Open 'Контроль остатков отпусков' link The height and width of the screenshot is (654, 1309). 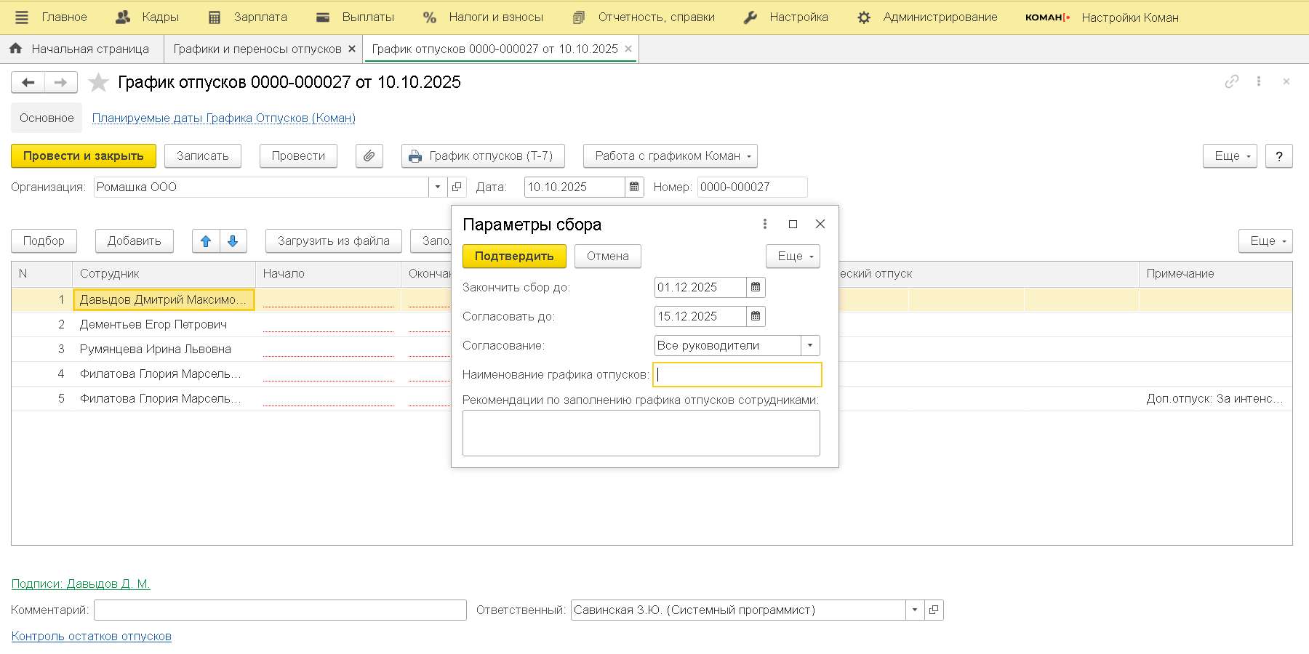[x=92, y=637]
